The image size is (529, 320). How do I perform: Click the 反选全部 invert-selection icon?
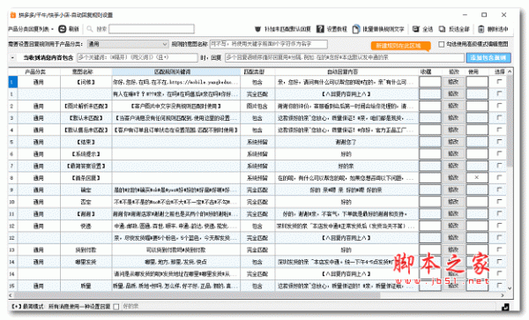pyautogui.click(x=442, y=29)
